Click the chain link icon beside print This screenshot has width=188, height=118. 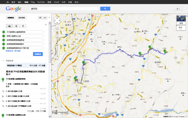45,18
